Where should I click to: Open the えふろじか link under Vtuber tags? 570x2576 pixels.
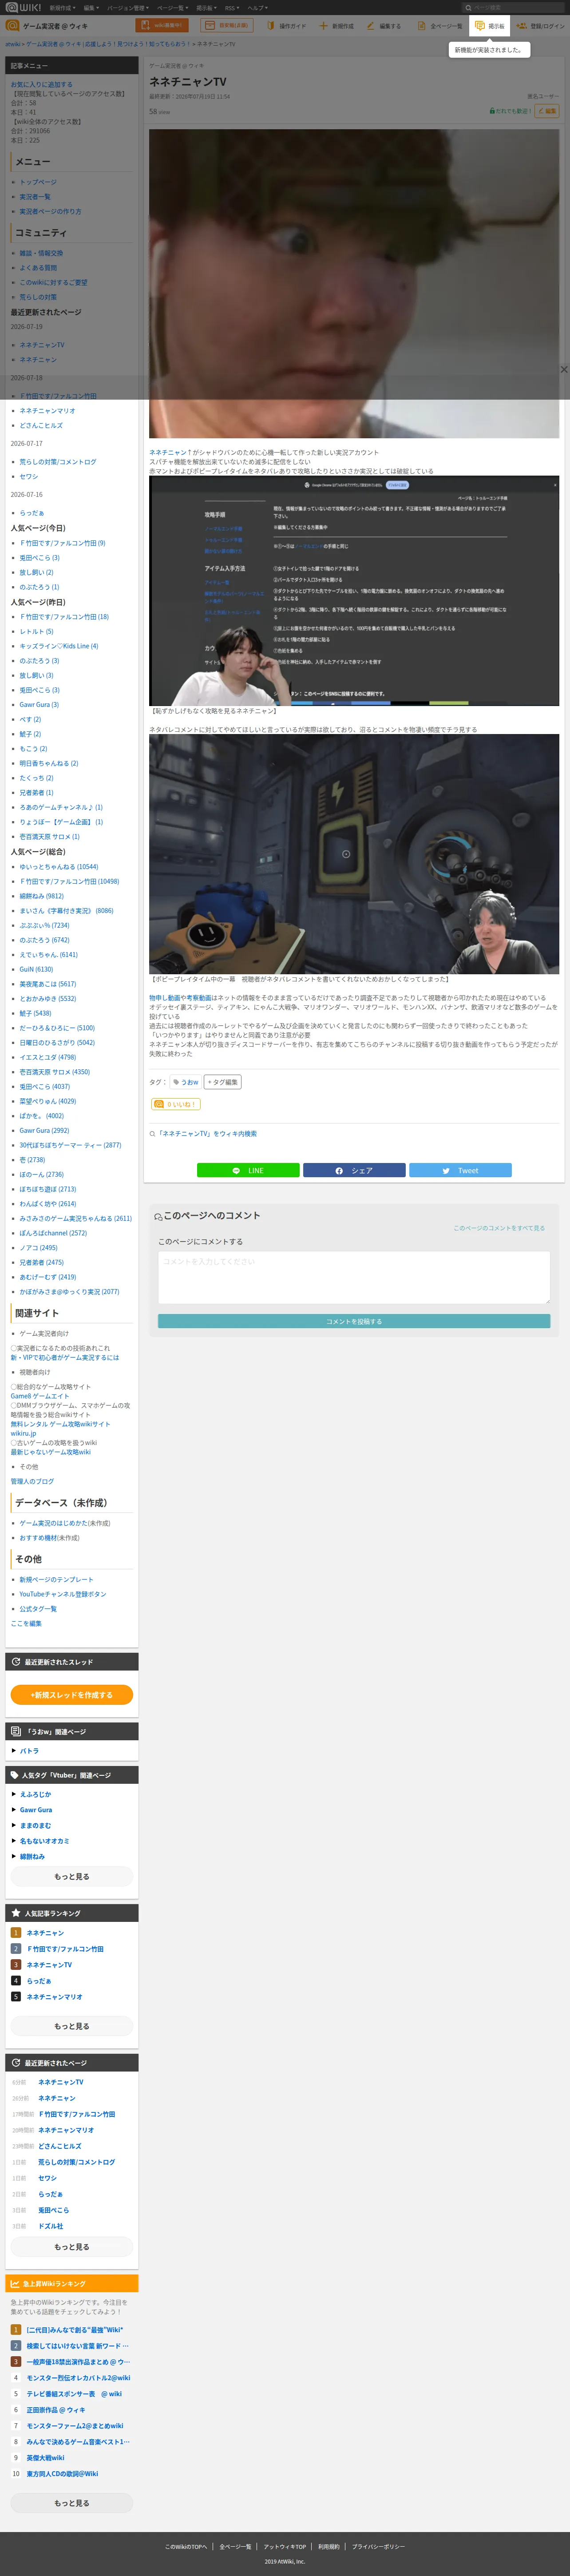(36, 1795)
